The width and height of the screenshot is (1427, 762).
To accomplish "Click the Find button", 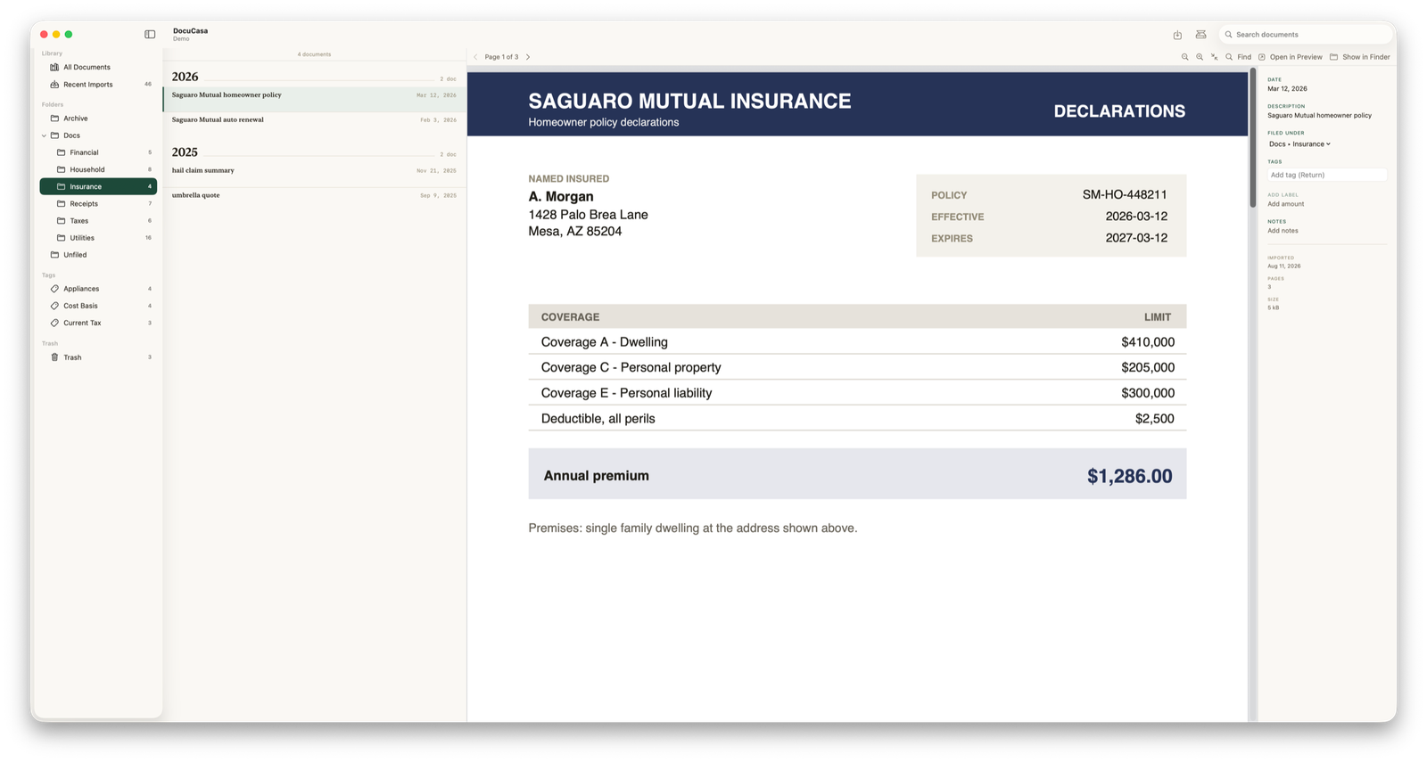I will [1238, 57].
